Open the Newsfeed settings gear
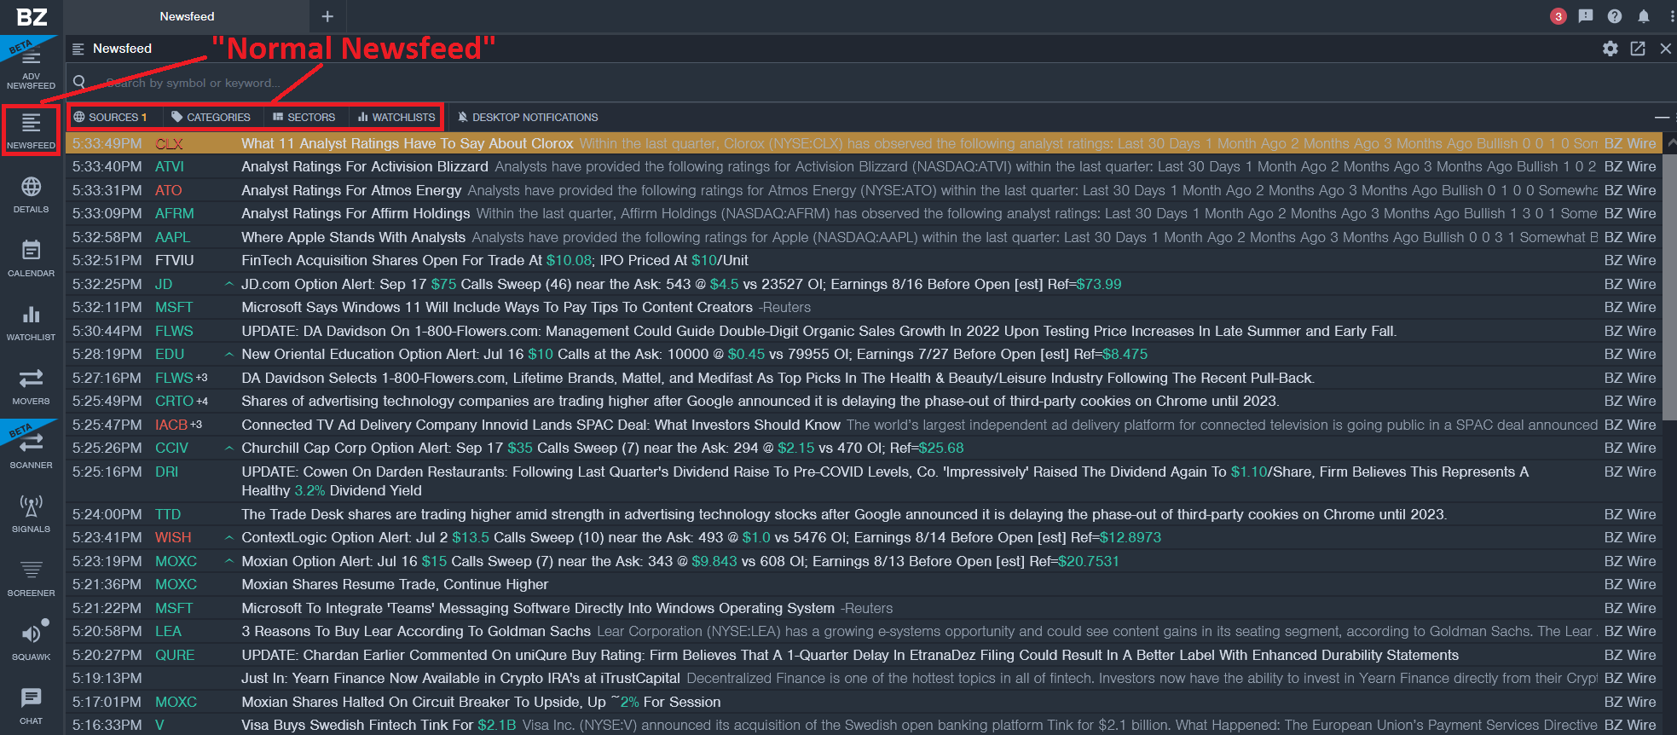 1610,49
